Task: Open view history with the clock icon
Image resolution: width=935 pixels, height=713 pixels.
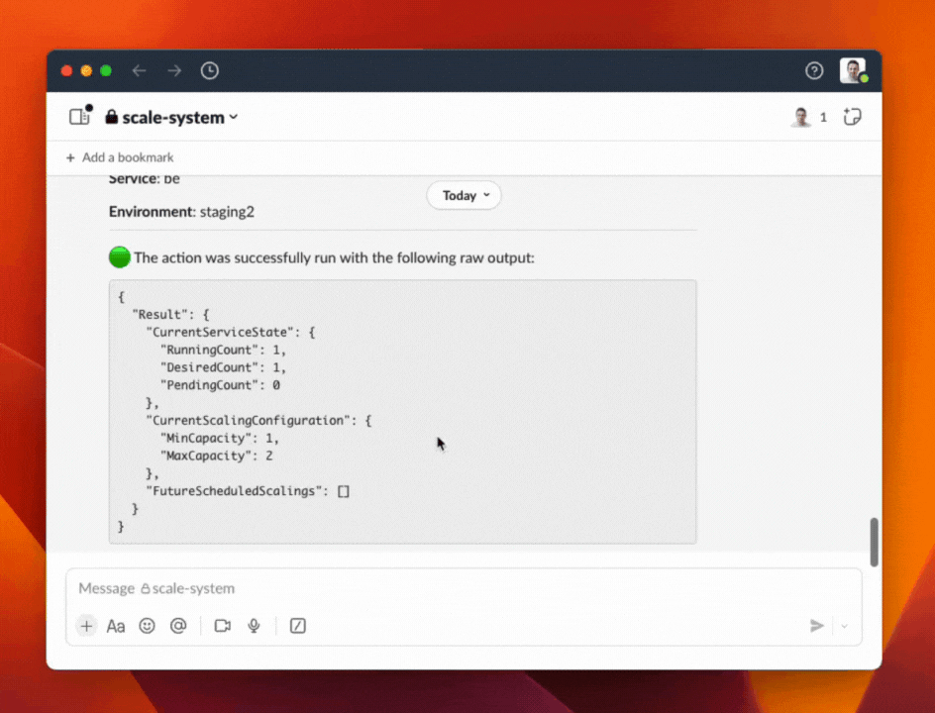Action: pyautogui.click(x=209, y=70)
